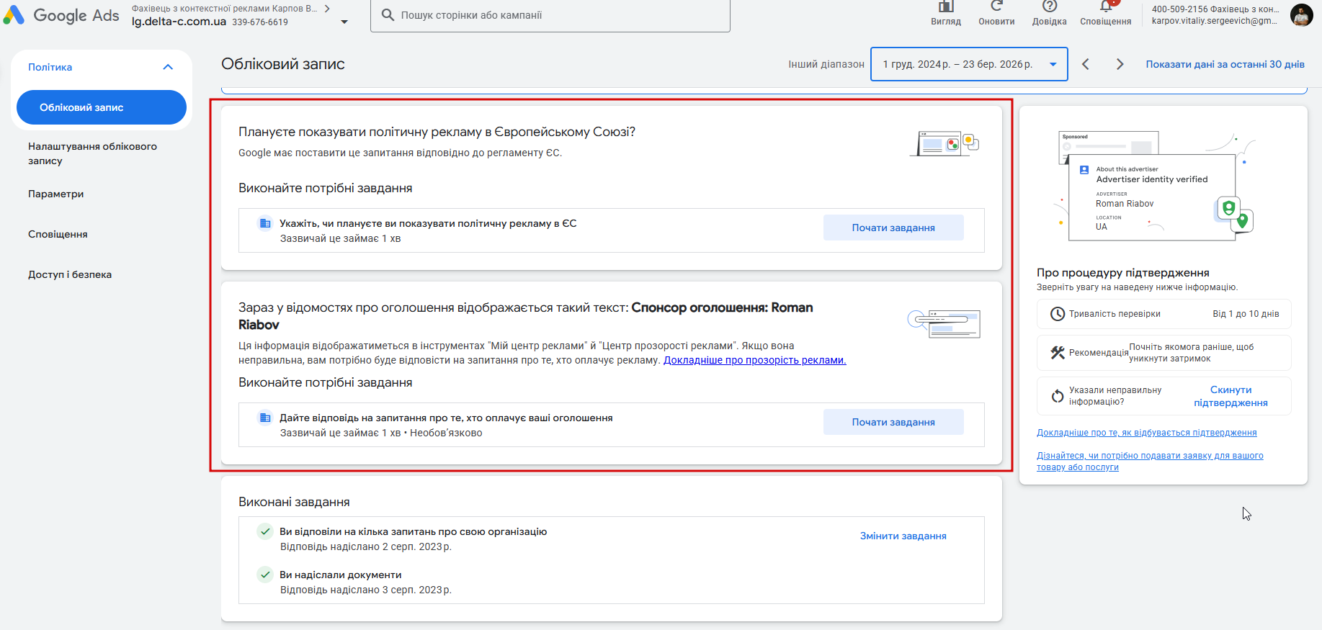The width and height of the screenshot is (1322, 630).
Task: Open link about applying for your product
Action: pyautogui.click(x=1150, y=461)
